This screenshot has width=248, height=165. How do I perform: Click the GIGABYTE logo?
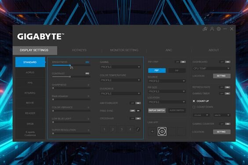pos(40,36)
